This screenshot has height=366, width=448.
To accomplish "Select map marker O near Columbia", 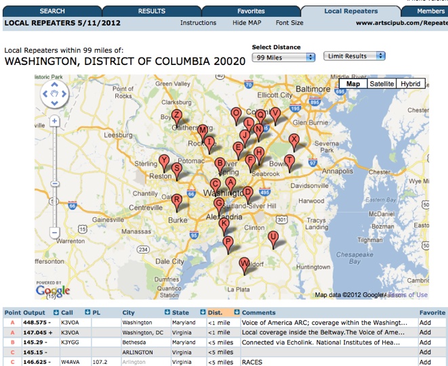I will 236,115.
